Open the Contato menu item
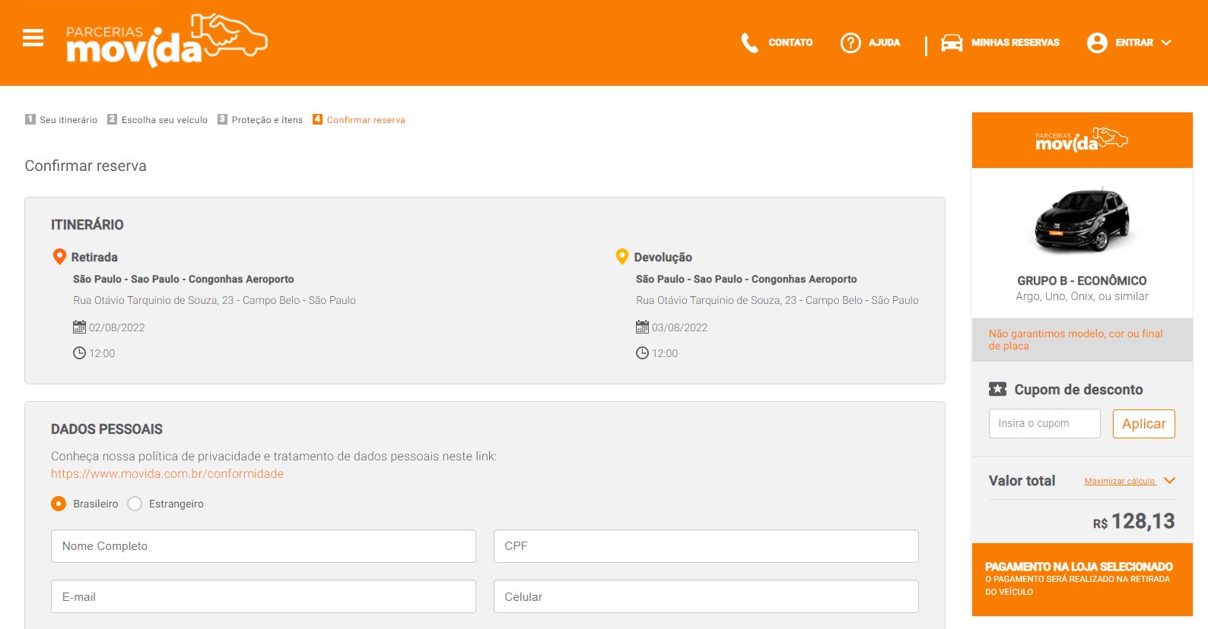This screenshot has height=629, width=1208. click(790, 43)
